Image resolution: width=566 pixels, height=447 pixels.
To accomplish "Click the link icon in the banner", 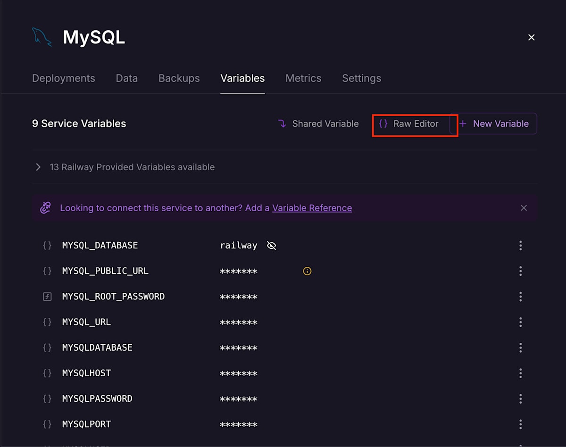I will coord(45,208).
